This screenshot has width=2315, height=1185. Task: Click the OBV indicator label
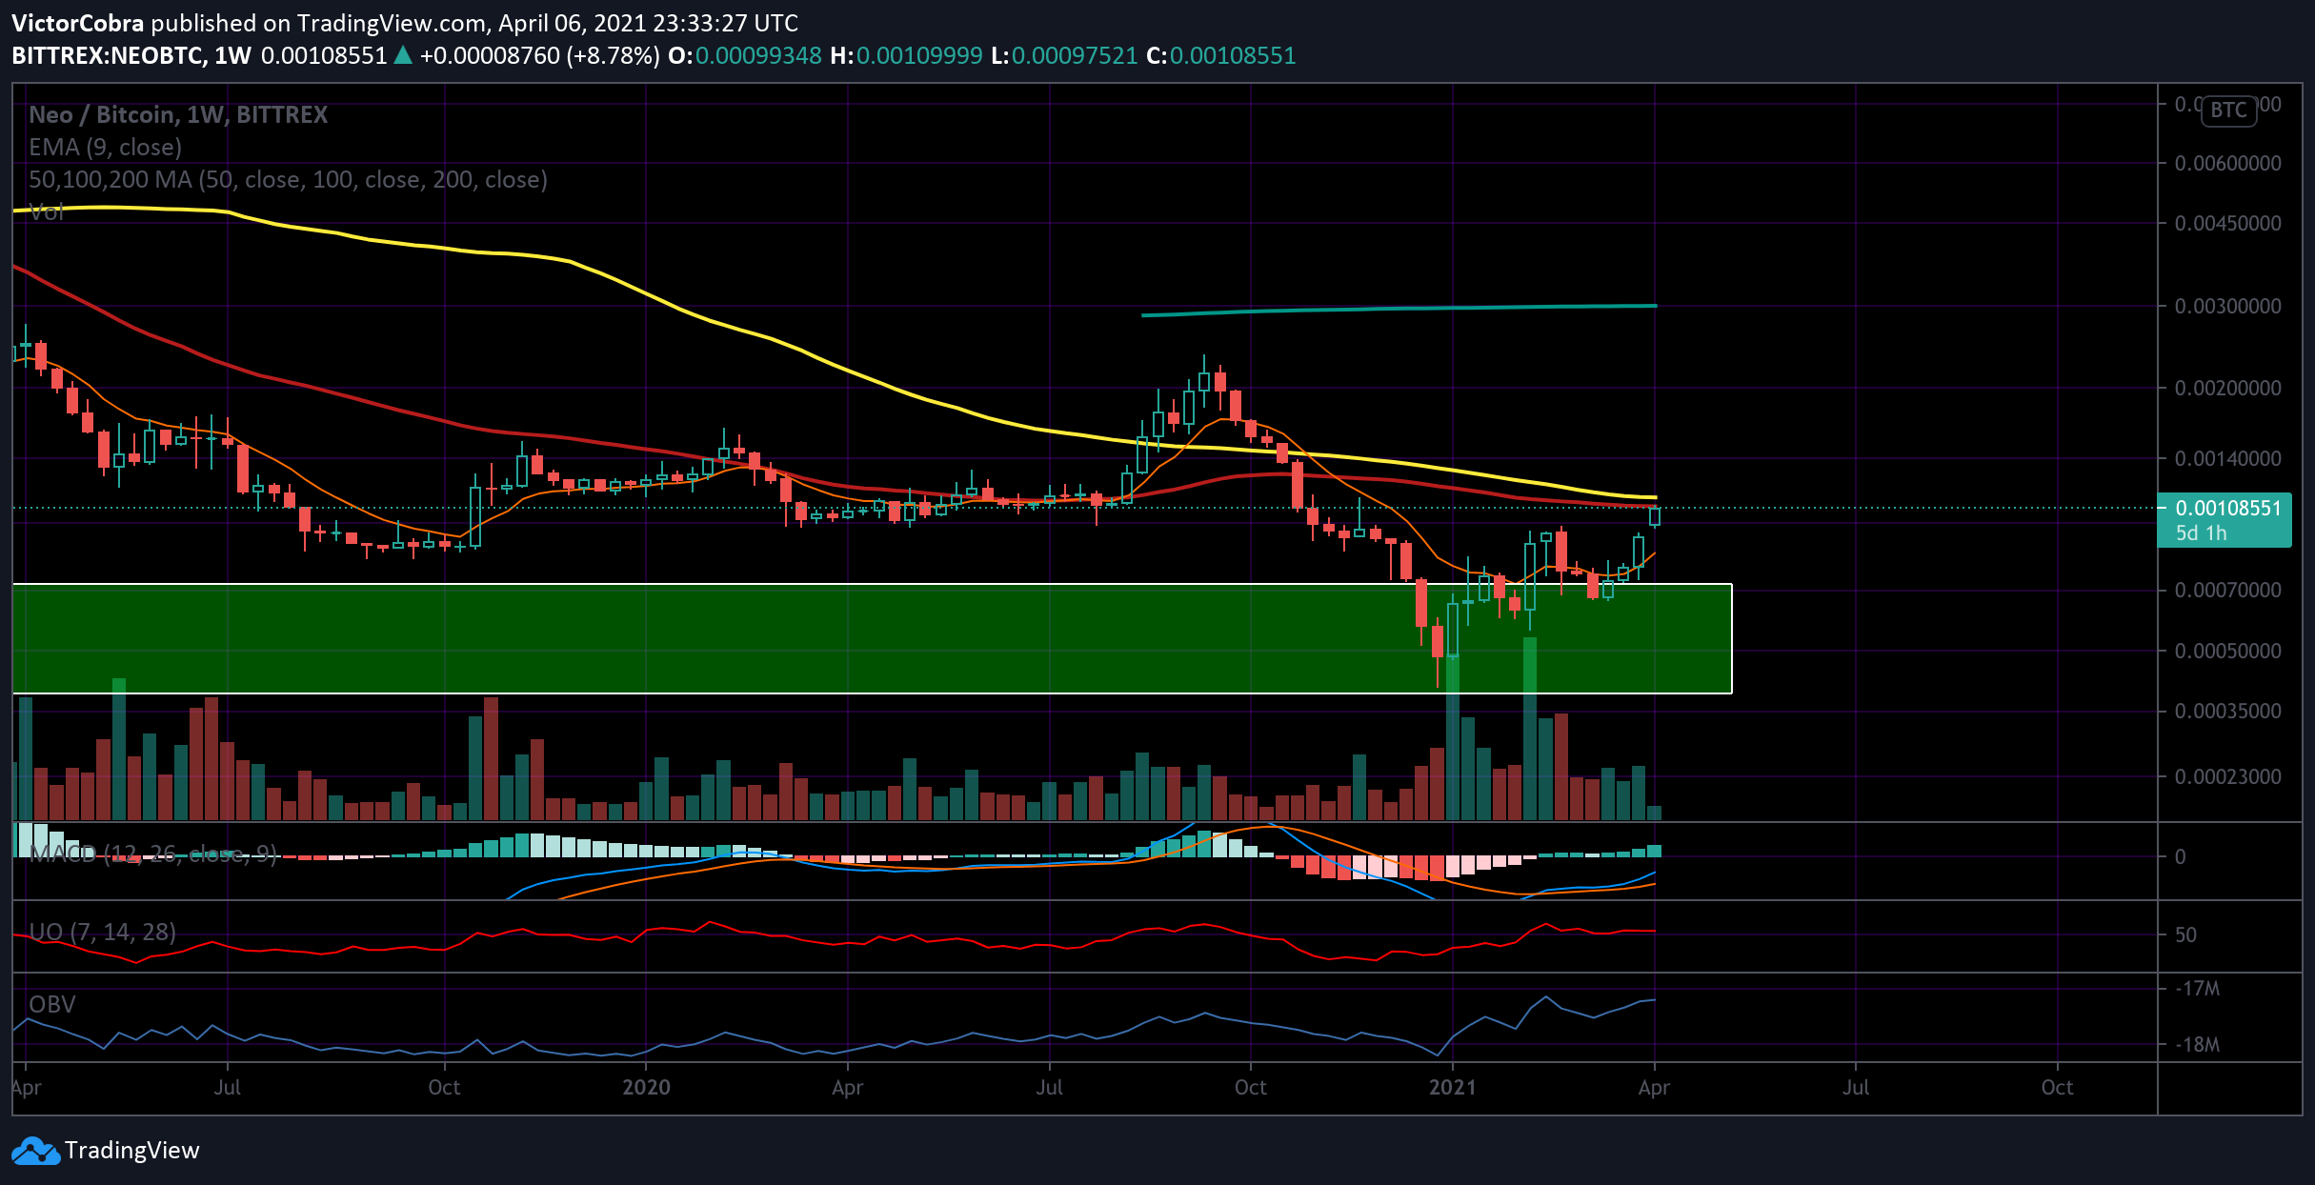click(x=51, y=1004)
